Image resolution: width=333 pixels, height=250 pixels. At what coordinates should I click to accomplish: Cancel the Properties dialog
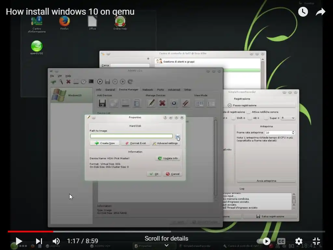pyautogui.click(x=173, y=174)
